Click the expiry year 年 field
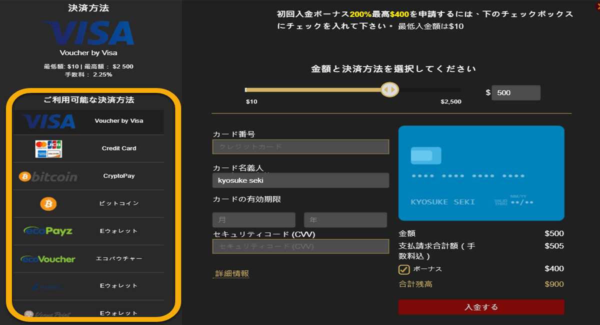Screen dimensions: 600x325 [345, 220]
